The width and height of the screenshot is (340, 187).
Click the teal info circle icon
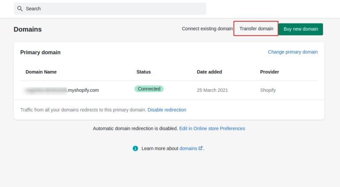click(x=135, y=148)
